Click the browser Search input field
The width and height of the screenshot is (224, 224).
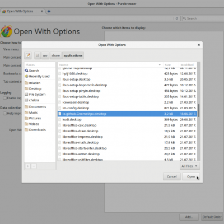pyautogui.click(x=203, y=18)
